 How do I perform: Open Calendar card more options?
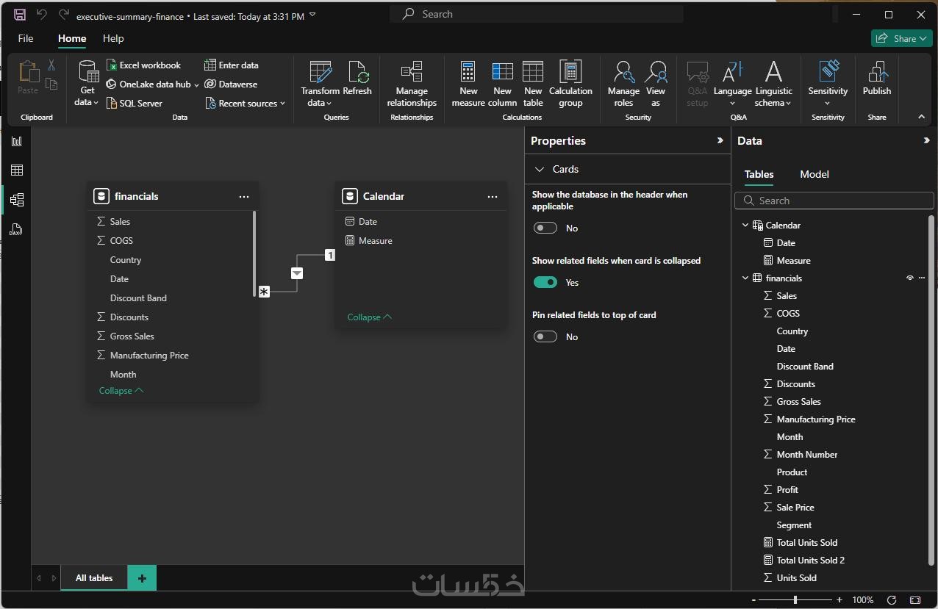coord(493,197)
